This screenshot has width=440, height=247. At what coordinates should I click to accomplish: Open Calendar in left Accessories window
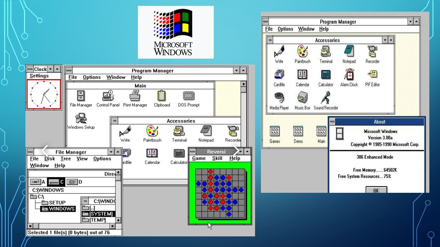[x=152, y=156]
